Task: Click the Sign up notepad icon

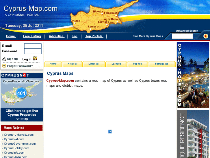Action: [x=4, y=59]
